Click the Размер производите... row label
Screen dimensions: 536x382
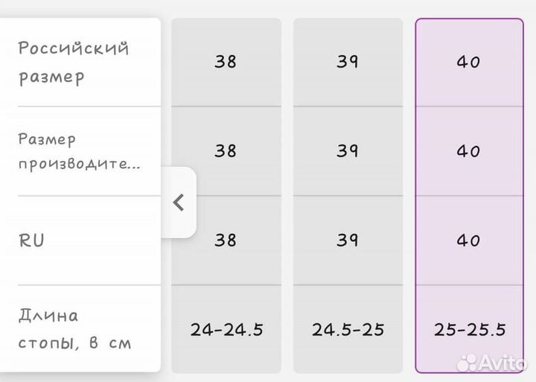[x=79, y=151]
